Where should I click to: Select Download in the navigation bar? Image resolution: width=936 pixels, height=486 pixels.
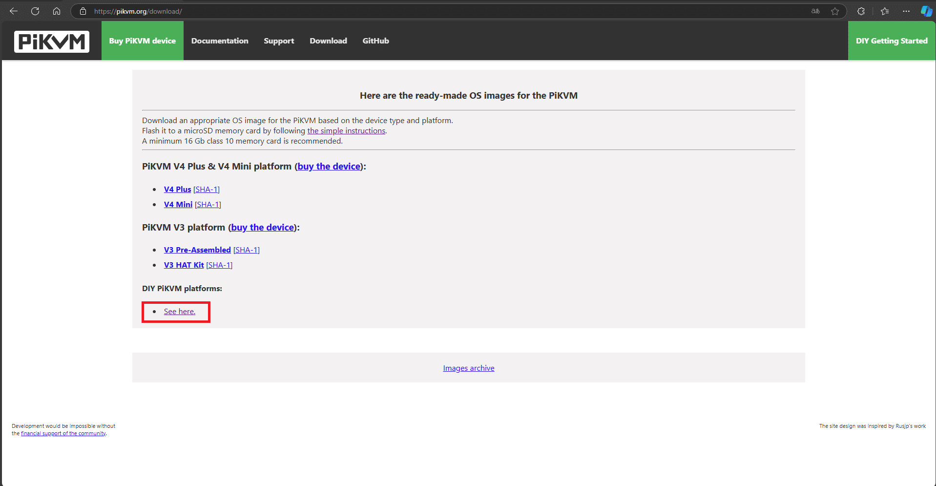[x=328, y=41]
